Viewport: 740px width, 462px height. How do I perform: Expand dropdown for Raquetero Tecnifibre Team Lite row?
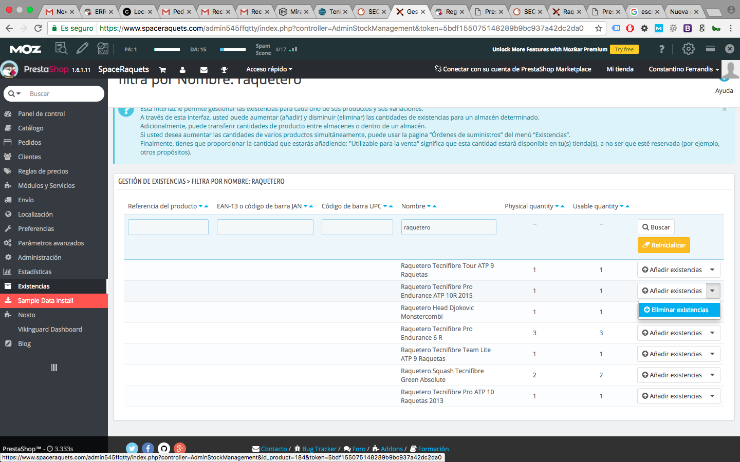point(712,354)
